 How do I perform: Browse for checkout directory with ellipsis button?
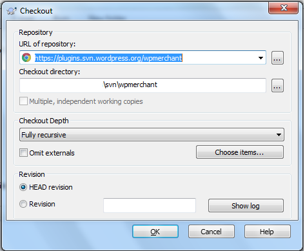277,85
